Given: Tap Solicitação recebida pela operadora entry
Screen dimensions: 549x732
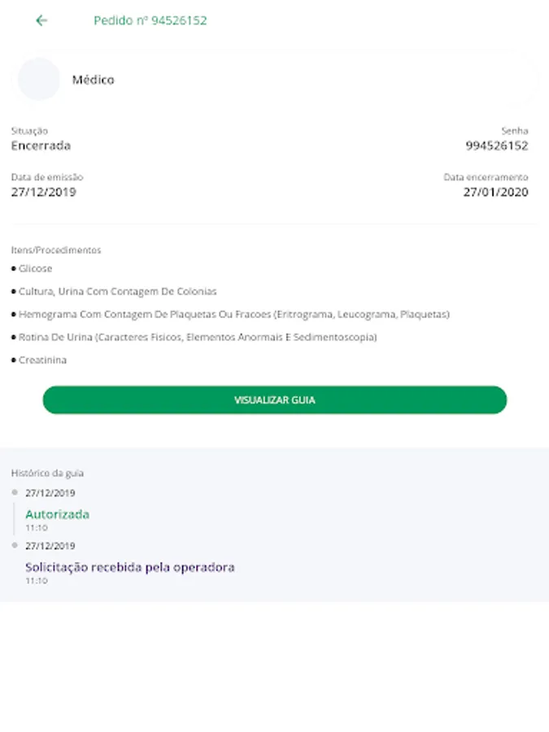Looking at the screenshot, I should click(130, 567).
